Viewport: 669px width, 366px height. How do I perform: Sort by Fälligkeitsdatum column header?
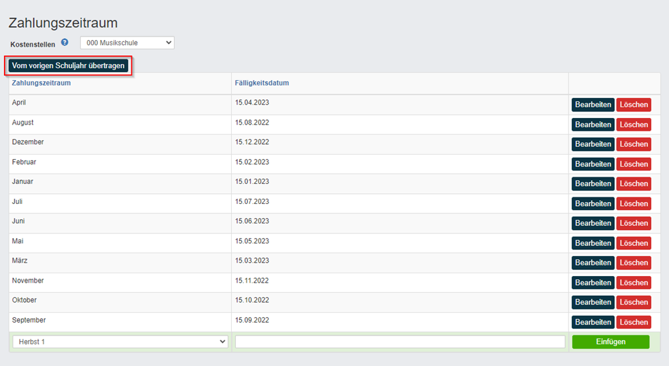[262, 83]
